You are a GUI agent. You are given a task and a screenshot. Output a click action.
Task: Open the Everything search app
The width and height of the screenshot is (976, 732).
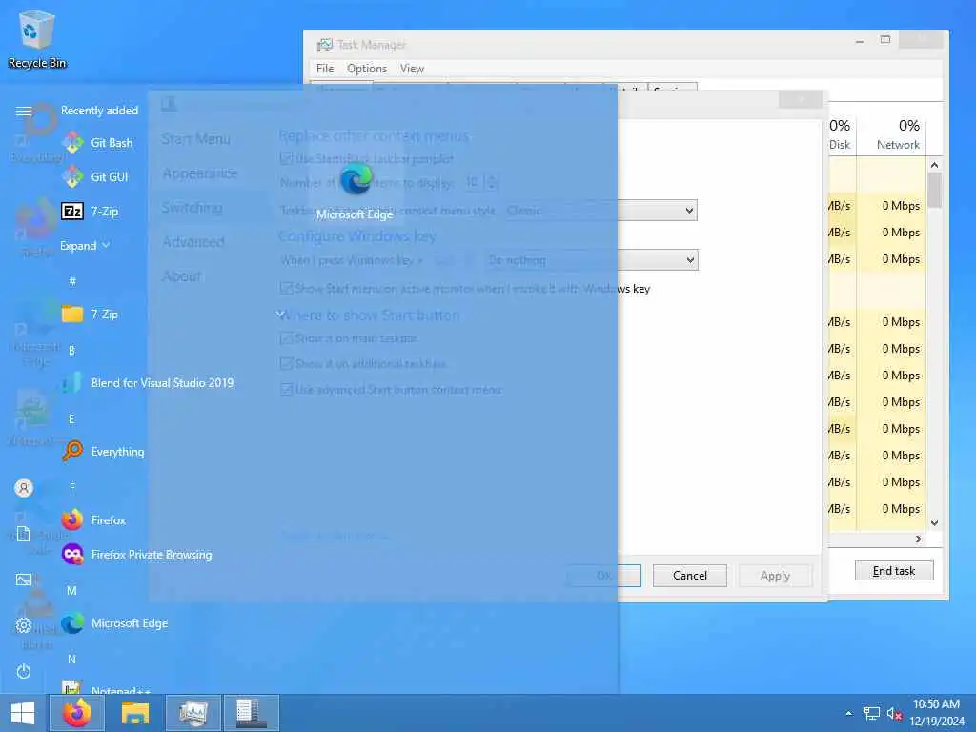(x=103, y=451)
